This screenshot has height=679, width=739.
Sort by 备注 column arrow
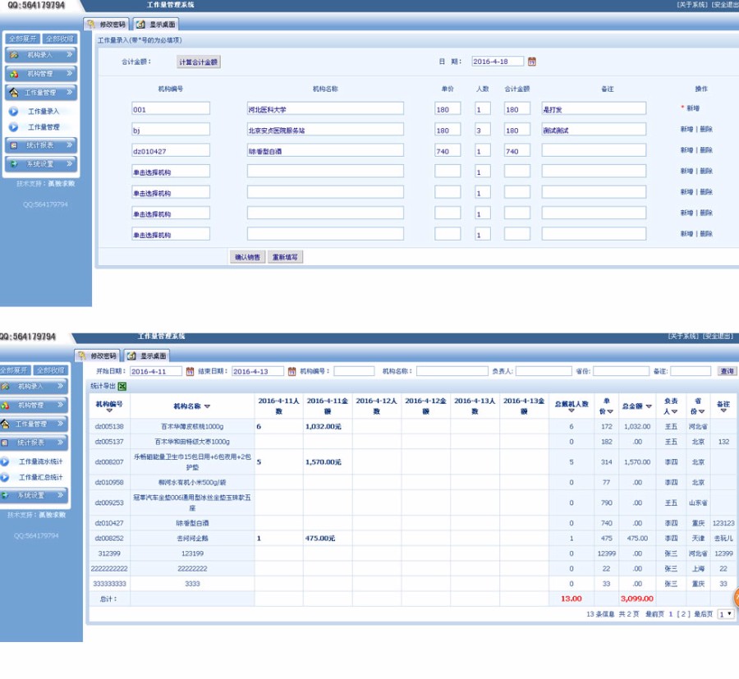click(723, 411)
